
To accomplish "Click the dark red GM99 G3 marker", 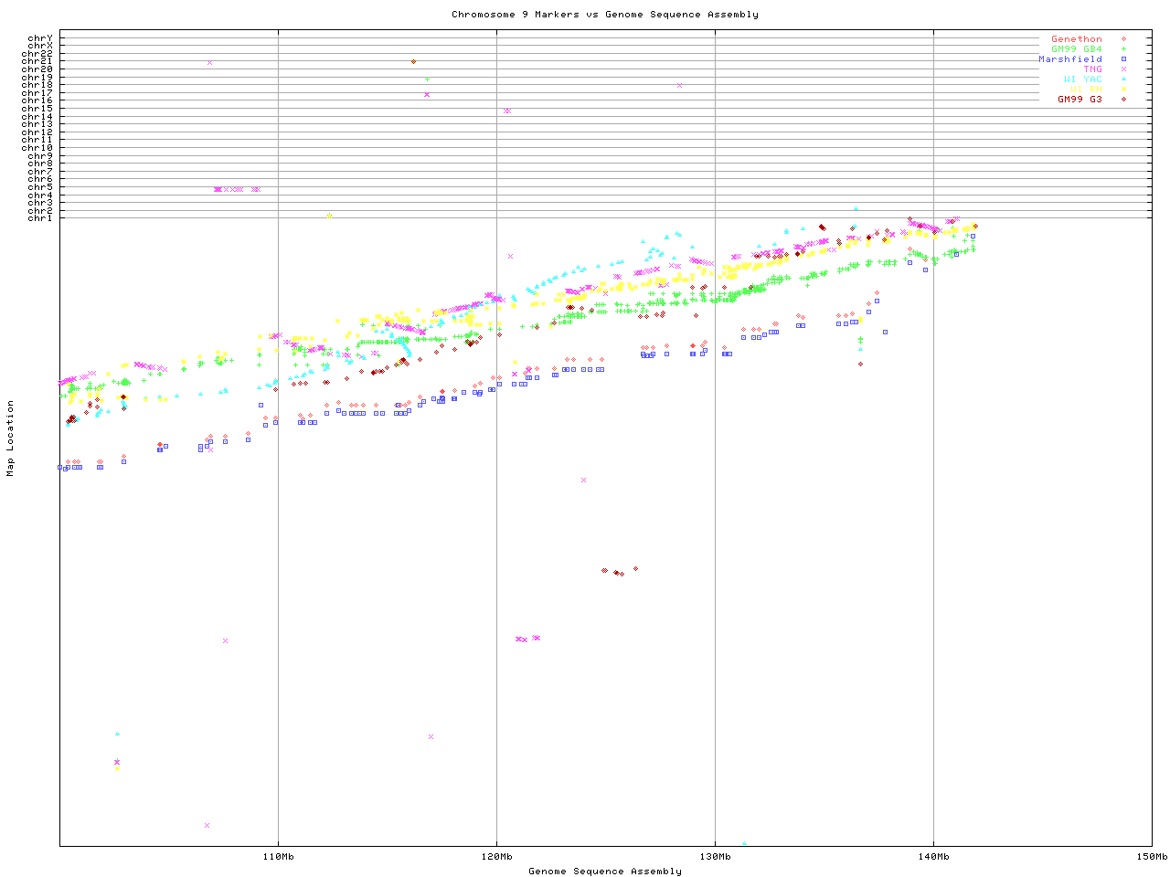I will click(x=1123, y=100).
